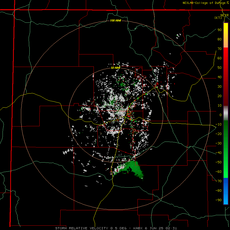230x230 pixels.
Task: Click the 90 value on the velocity scale
Action: pyautogui.click(x=220, y=30)
